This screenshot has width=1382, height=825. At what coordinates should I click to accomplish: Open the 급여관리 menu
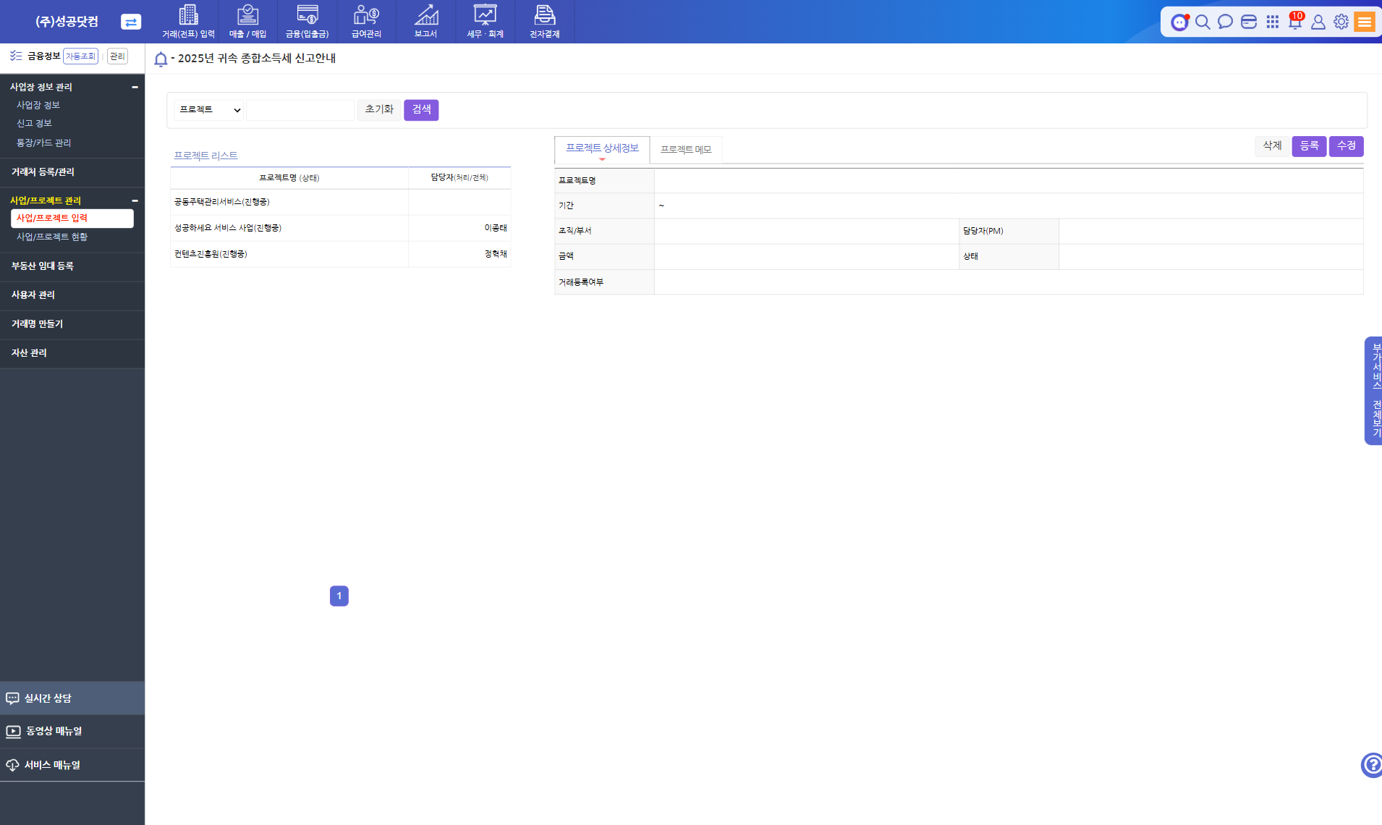pyautogui.click(x=366, y=22)
